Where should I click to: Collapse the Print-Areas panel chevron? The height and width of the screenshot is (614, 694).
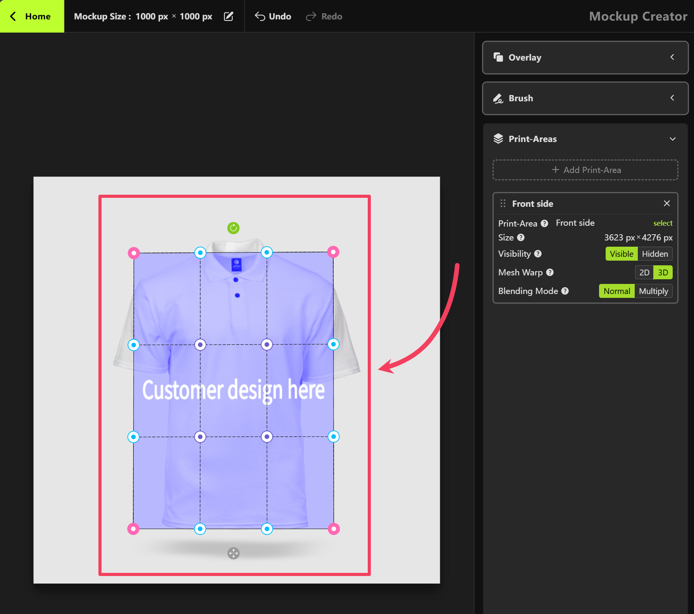673,139
